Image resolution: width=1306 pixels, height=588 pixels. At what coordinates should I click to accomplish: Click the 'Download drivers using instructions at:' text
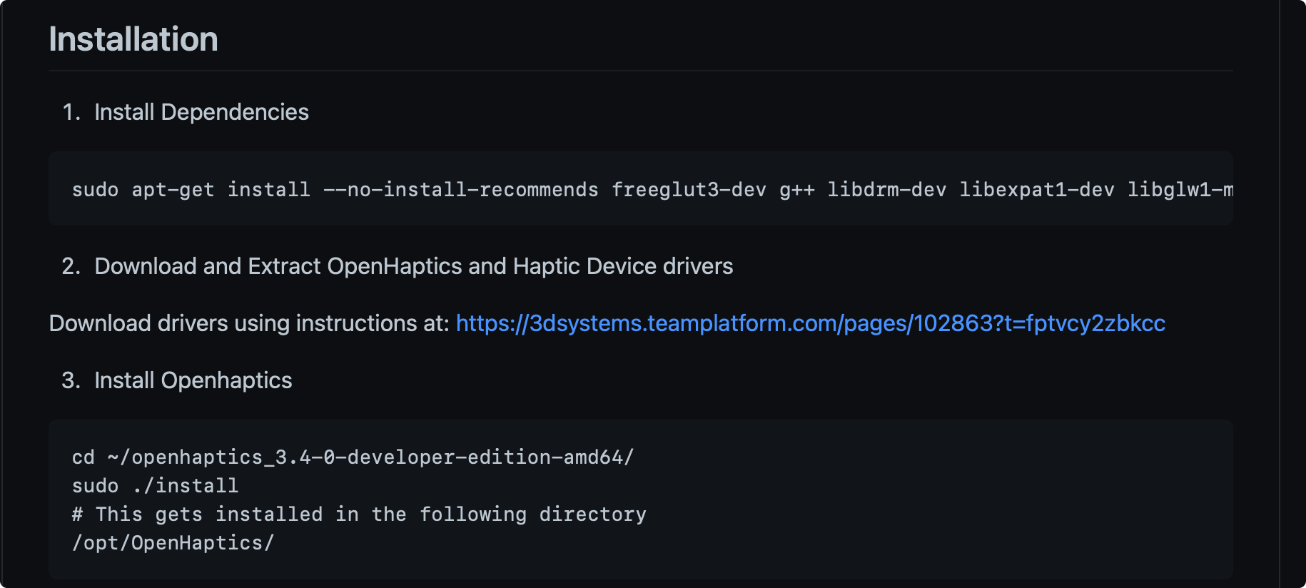(249, 323)
